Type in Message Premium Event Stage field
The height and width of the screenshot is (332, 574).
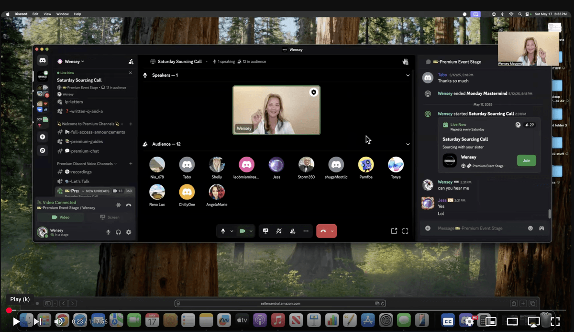(478, 228)
